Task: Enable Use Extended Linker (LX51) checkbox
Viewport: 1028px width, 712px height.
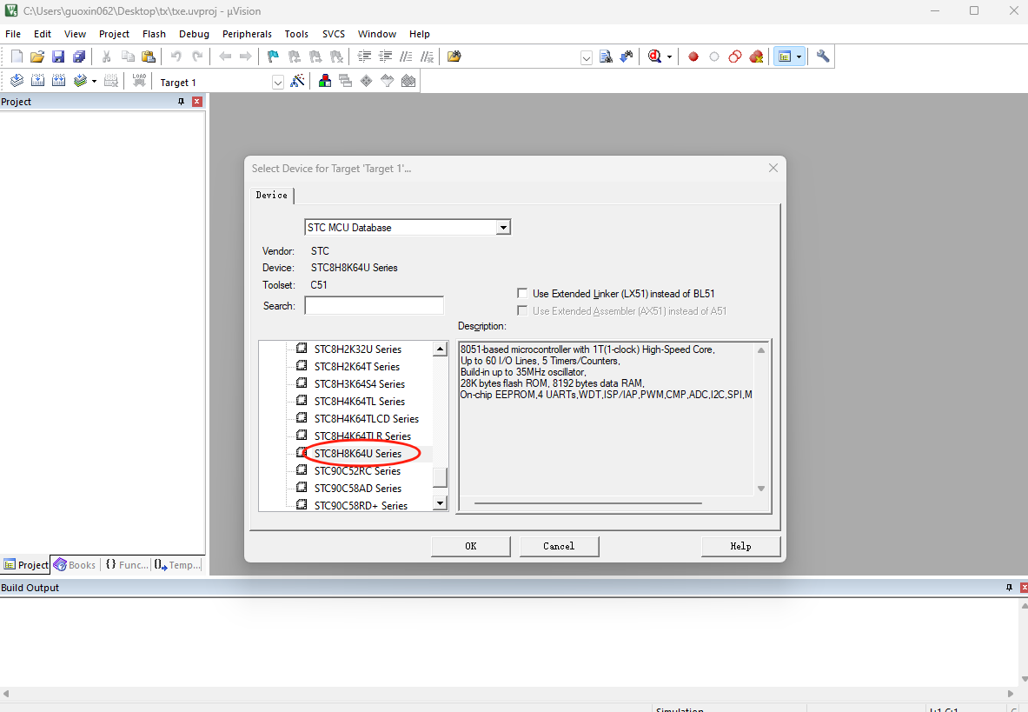Action: coord(522,293)
